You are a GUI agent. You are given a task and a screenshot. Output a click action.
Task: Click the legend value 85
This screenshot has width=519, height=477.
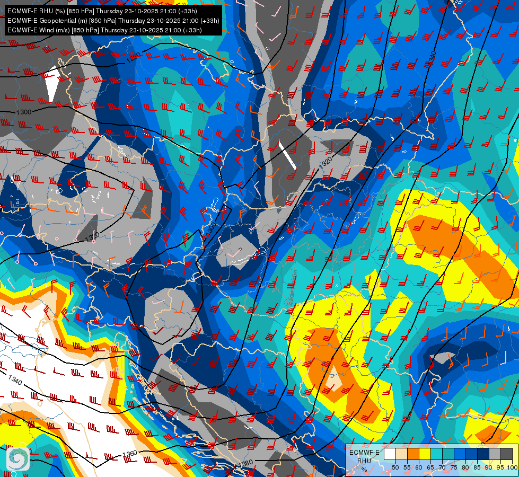click(x=477, y=467)
